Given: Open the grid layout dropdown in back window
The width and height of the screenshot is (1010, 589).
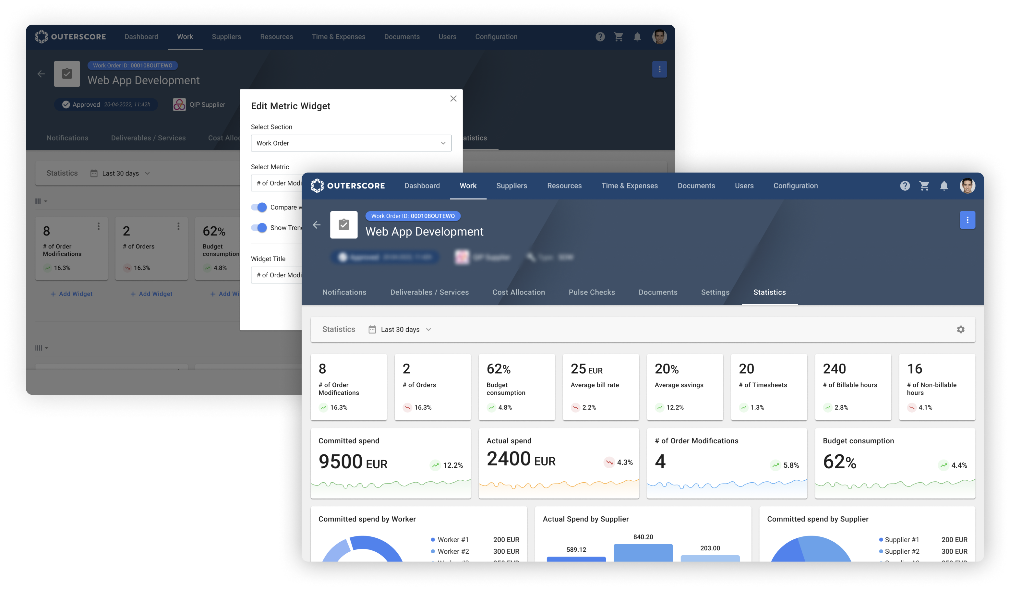Looking at the screenshot, I should pyautogui.click(x=41, y=201).
